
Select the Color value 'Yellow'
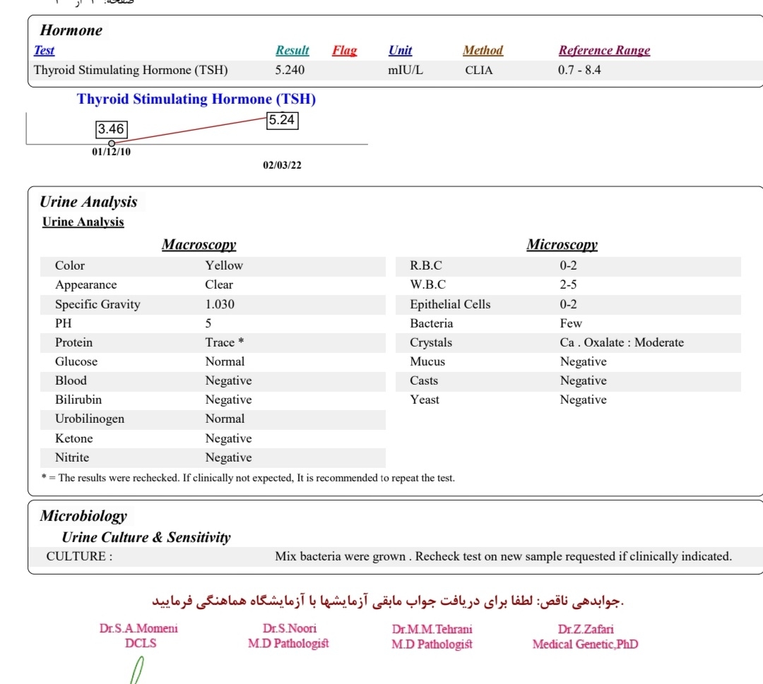(x=224, y=266)
